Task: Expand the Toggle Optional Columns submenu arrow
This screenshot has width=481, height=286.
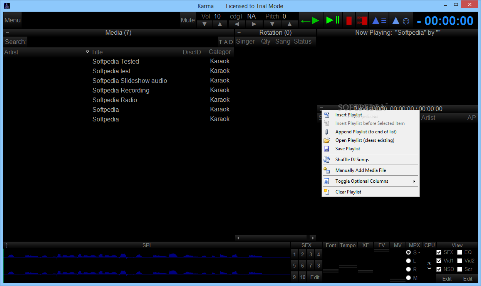Action: [414, 181]
